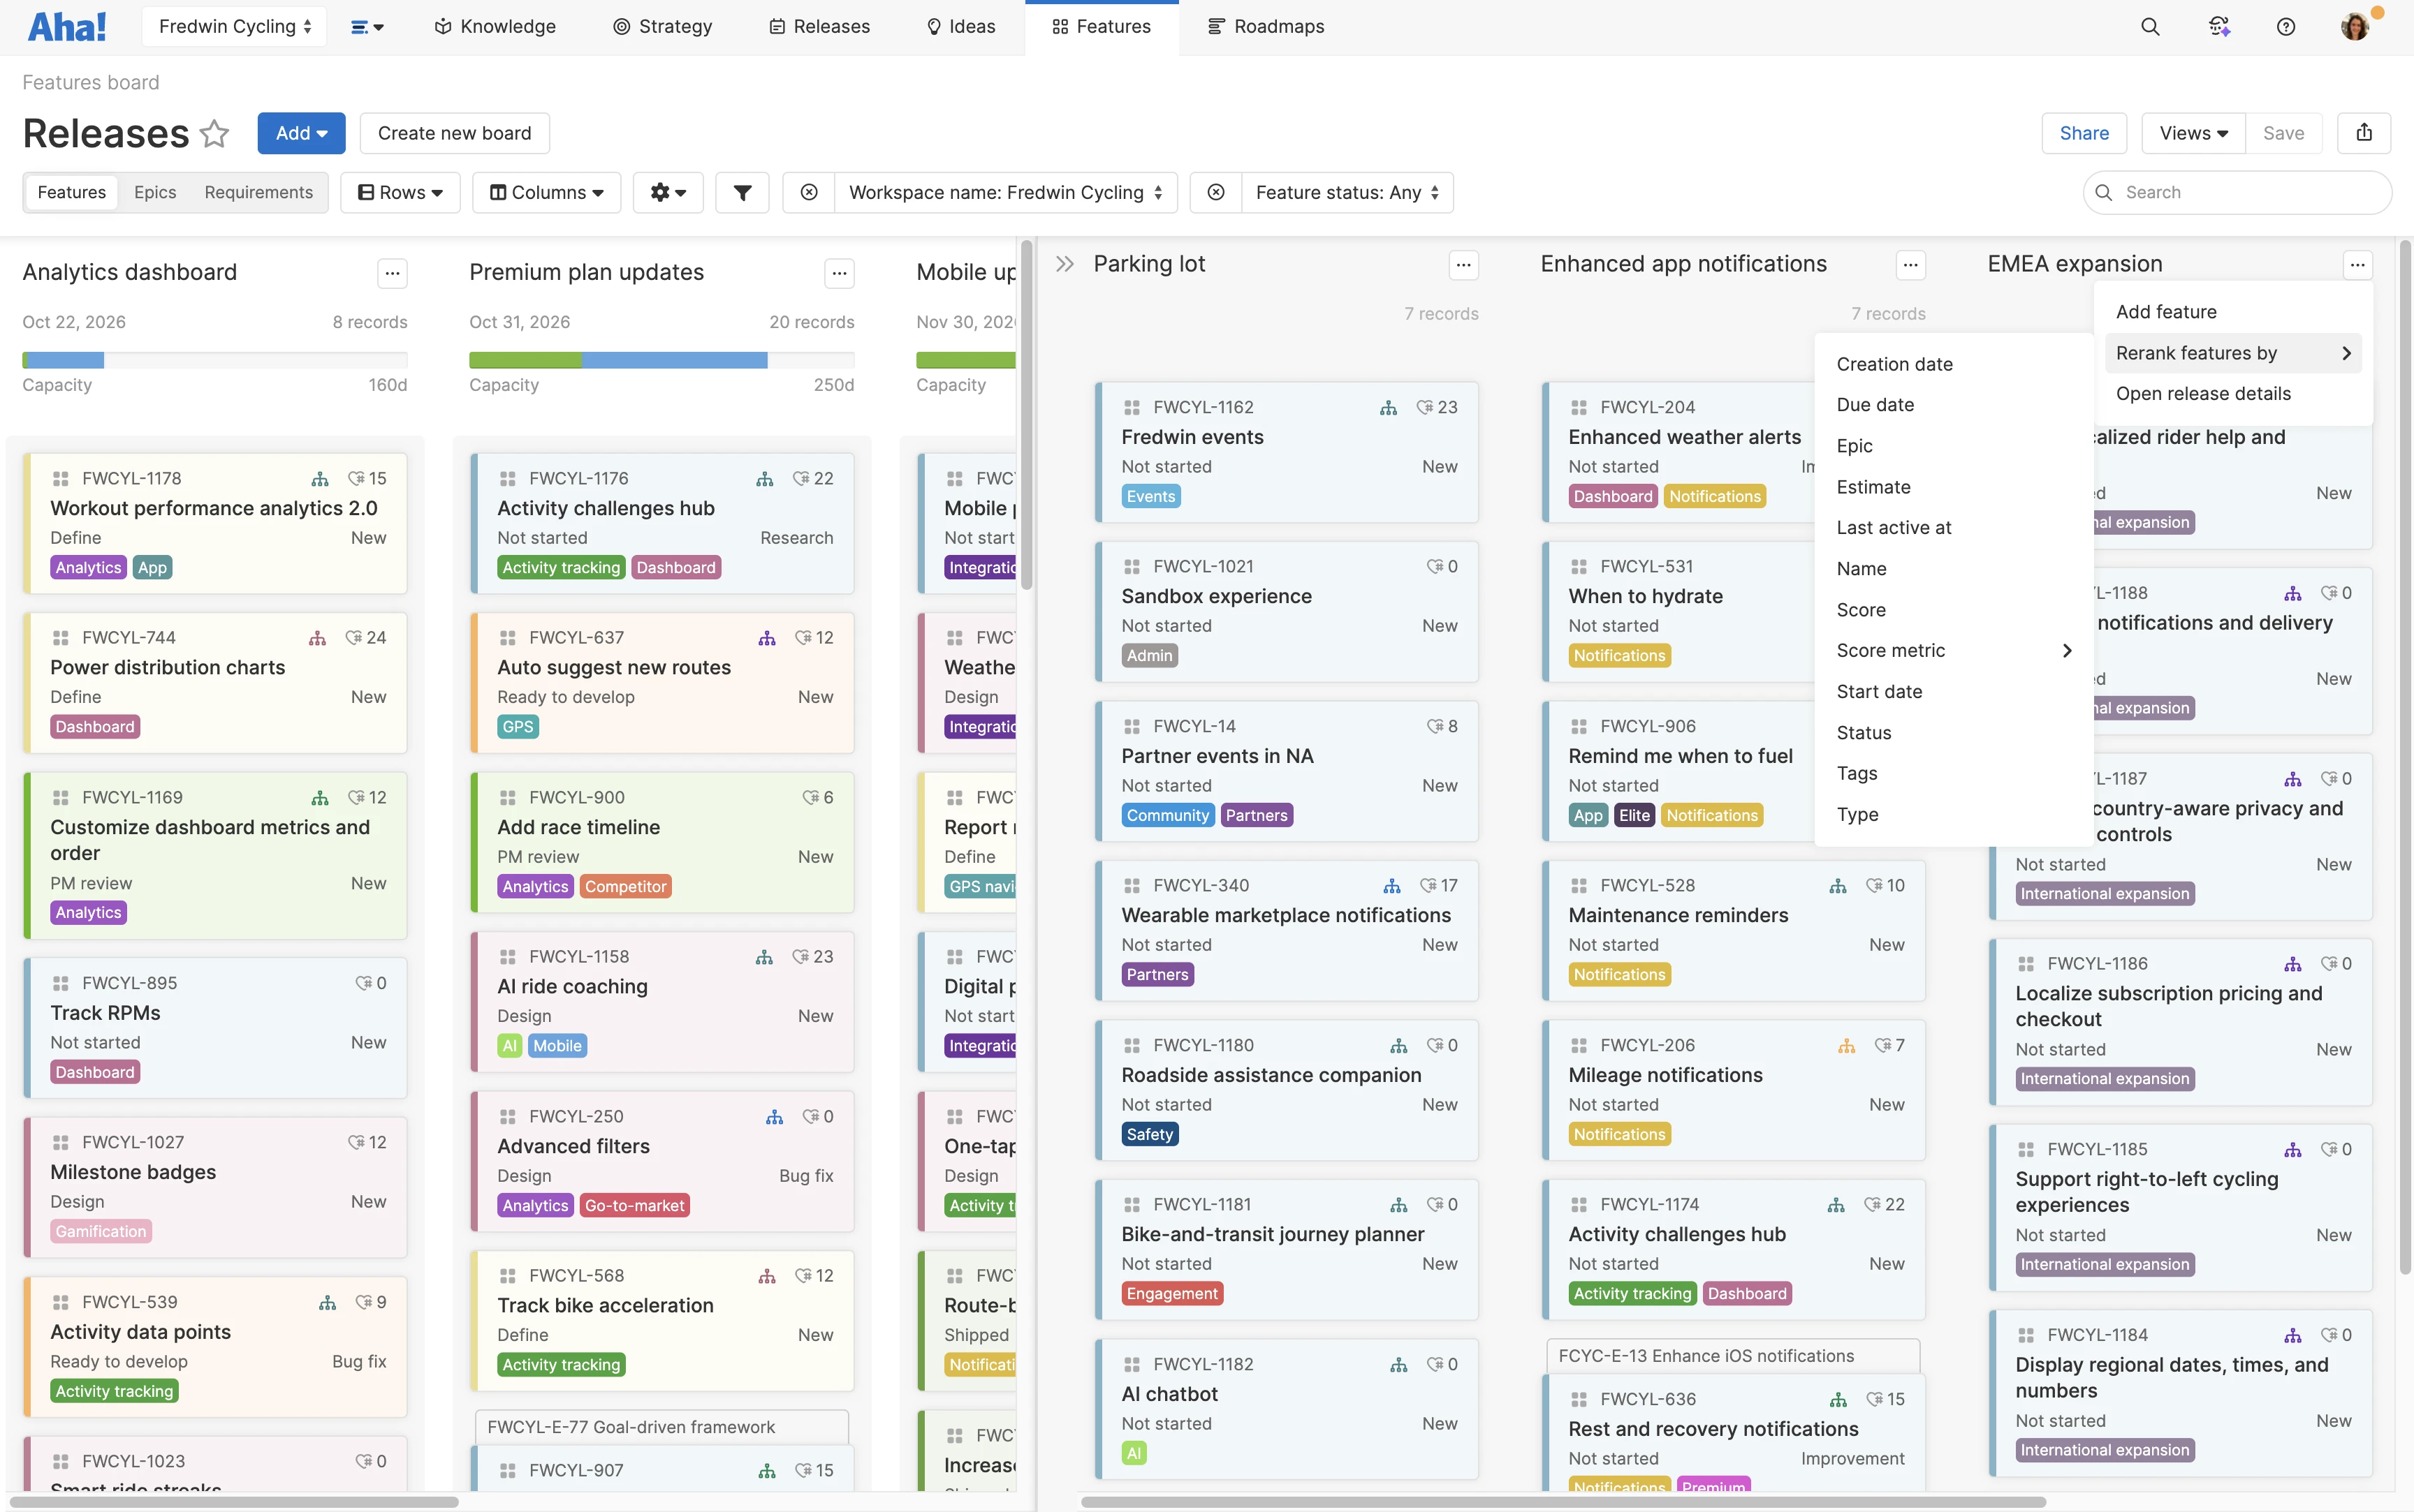Click the Save button
The height and width of the screenshot is (1512, 2414).
point(2283,133)
